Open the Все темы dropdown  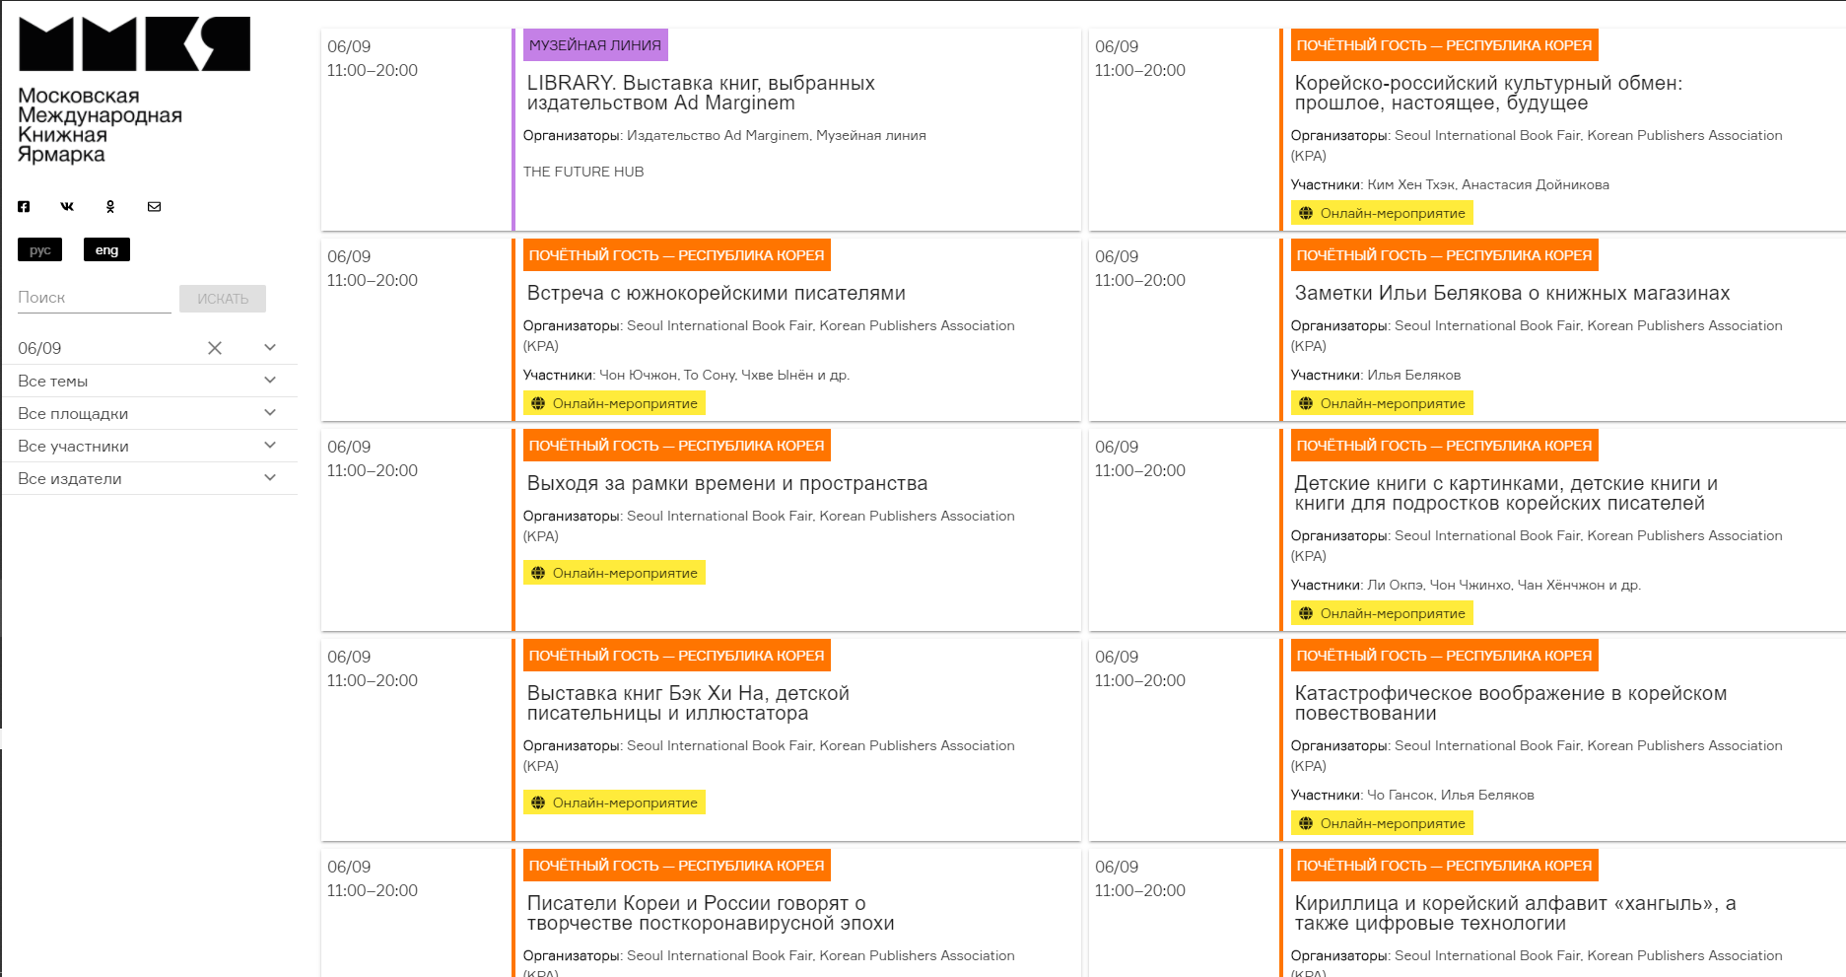click(x=150, y=381)
